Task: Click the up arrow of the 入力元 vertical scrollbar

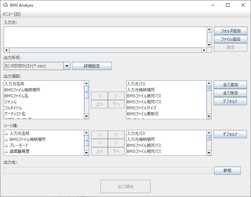Action: [x=209, y=29]
